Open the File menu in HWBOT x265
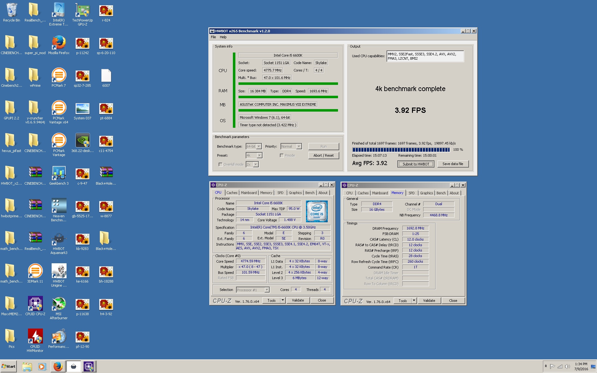This screenshot has height=373, width=597. 213,37
